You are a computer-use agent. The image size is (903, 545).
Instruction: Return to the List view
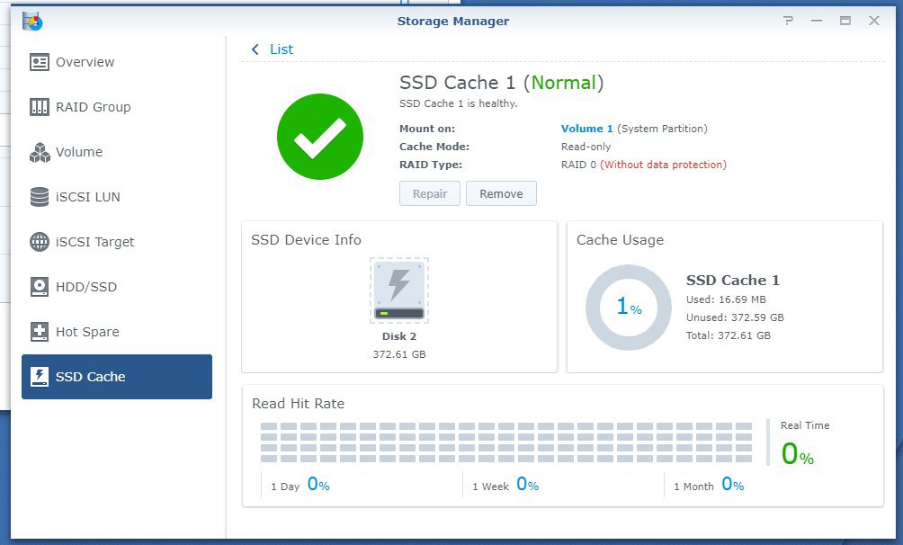point(281,49)
